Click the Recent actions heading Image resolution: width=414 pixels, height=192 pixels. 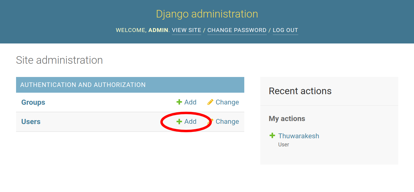pos(300,91)
